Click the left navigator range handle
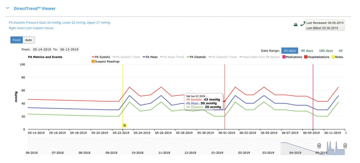 click(319, 146)
